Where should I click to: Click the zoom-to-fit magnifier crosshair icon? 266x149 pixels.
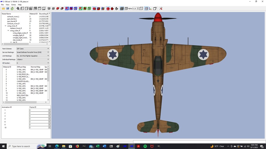point(18,8)
